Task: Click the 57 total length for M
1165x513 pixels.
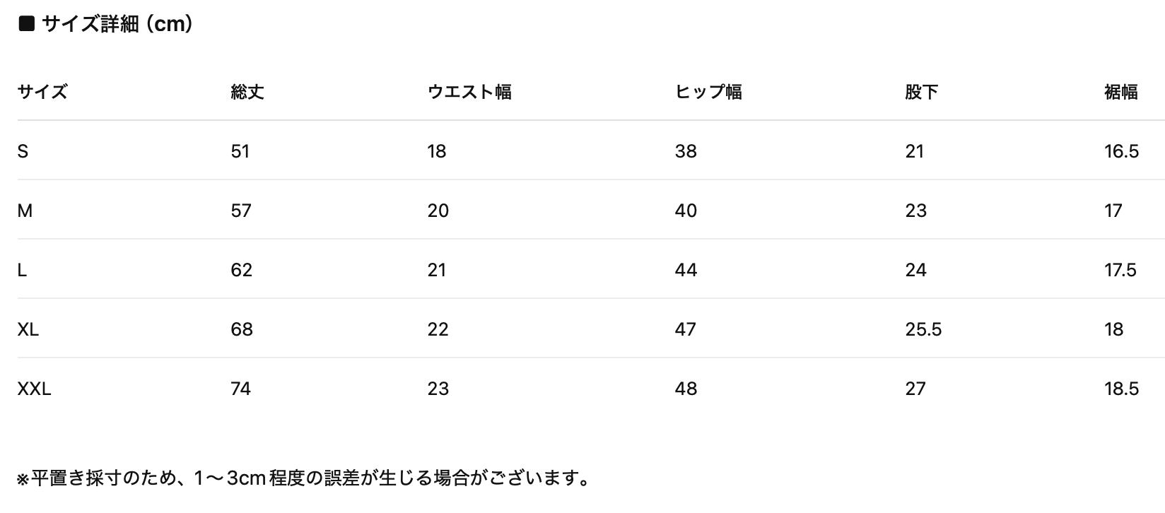Action: point(240,211)
